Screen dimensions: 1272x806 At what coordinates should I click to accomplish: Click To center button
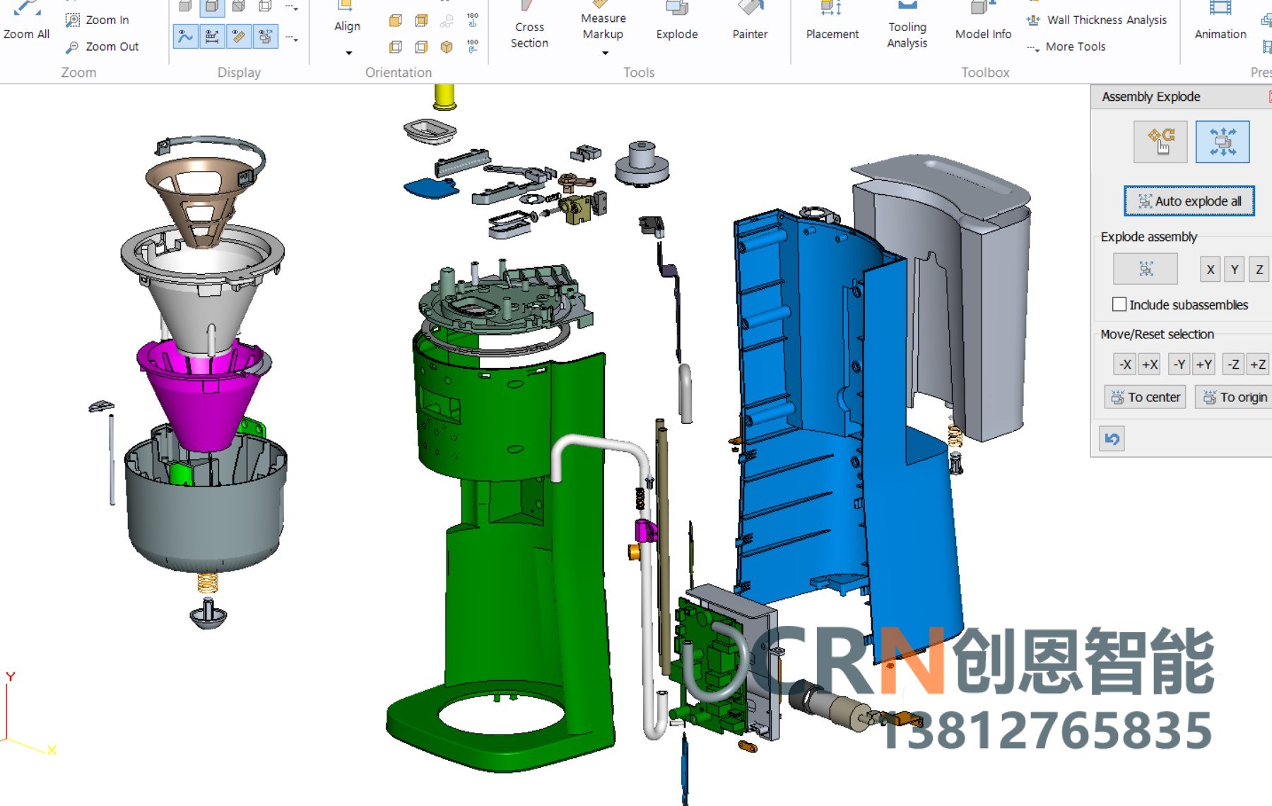[x=1146, y=397]
